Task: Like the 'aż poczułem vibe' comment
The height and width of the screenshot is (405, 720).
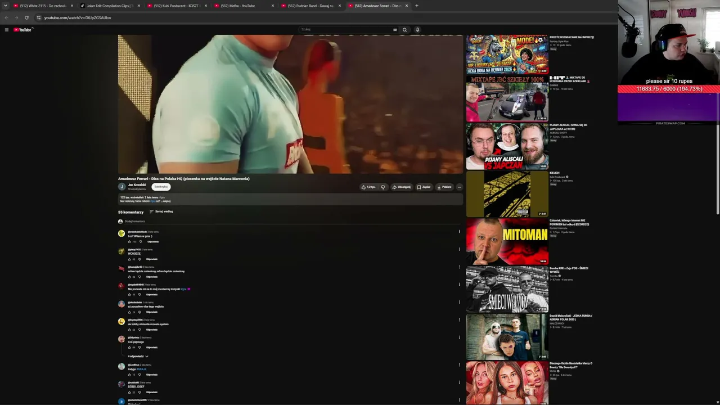Action: (x=129, y=312)
